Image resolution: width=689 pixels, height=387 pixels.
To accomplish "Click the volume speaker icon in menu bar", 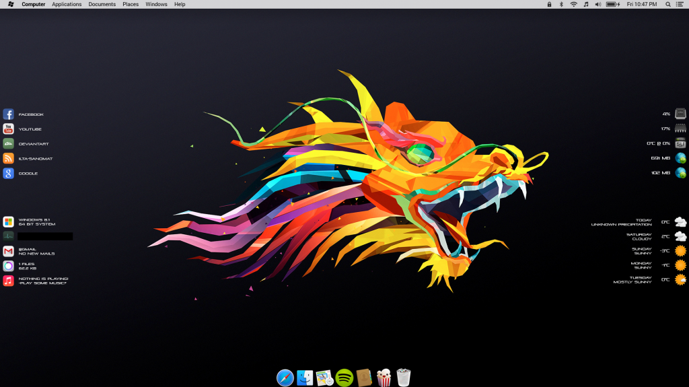I will (598, 4).
